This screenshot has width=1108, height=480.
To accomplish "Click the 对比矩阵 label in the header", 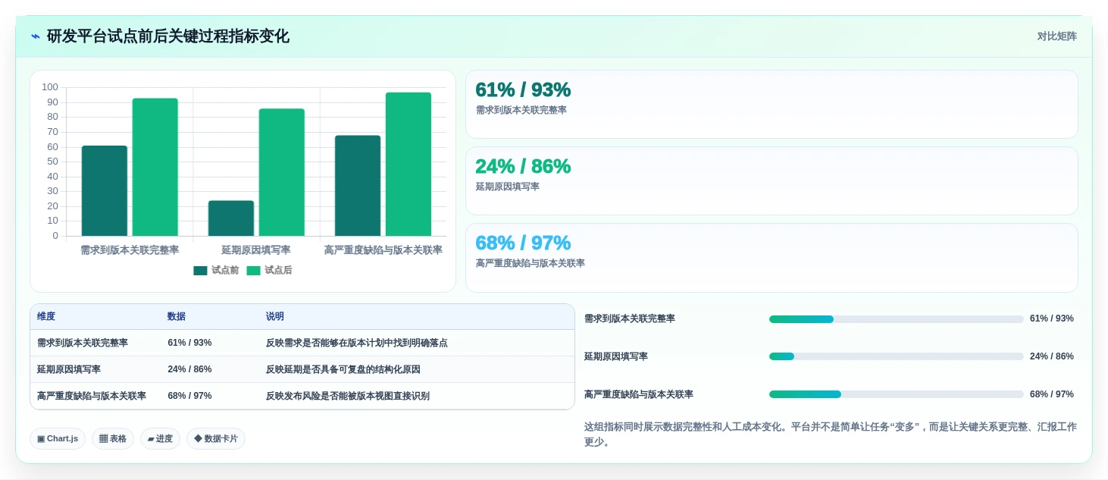I will [x=1056, y=36].
